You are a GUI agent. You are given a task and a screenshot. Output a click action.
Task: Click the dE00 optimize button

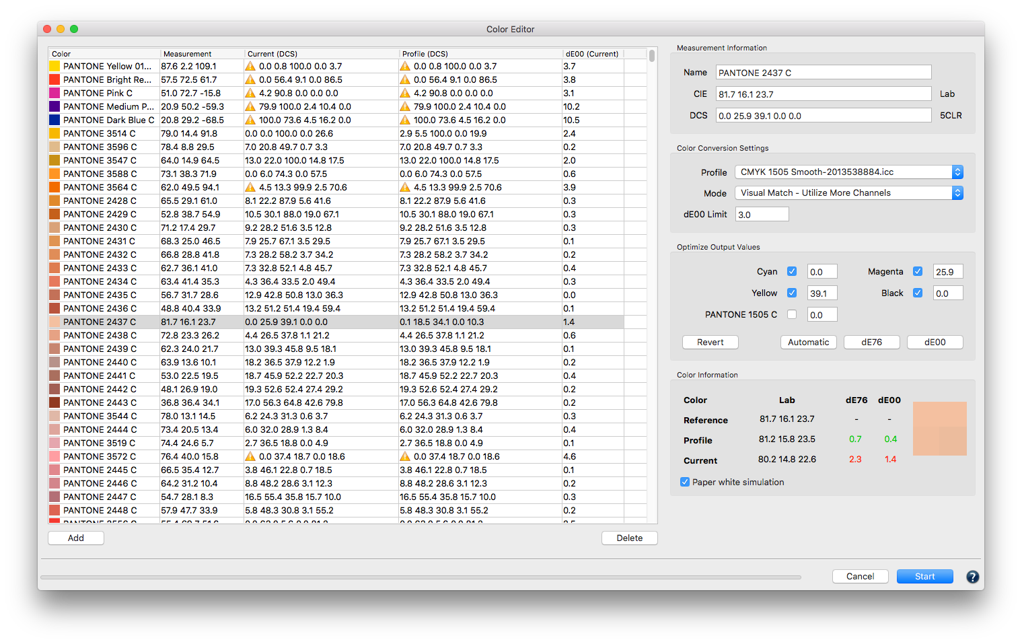[x=935, y=342]
